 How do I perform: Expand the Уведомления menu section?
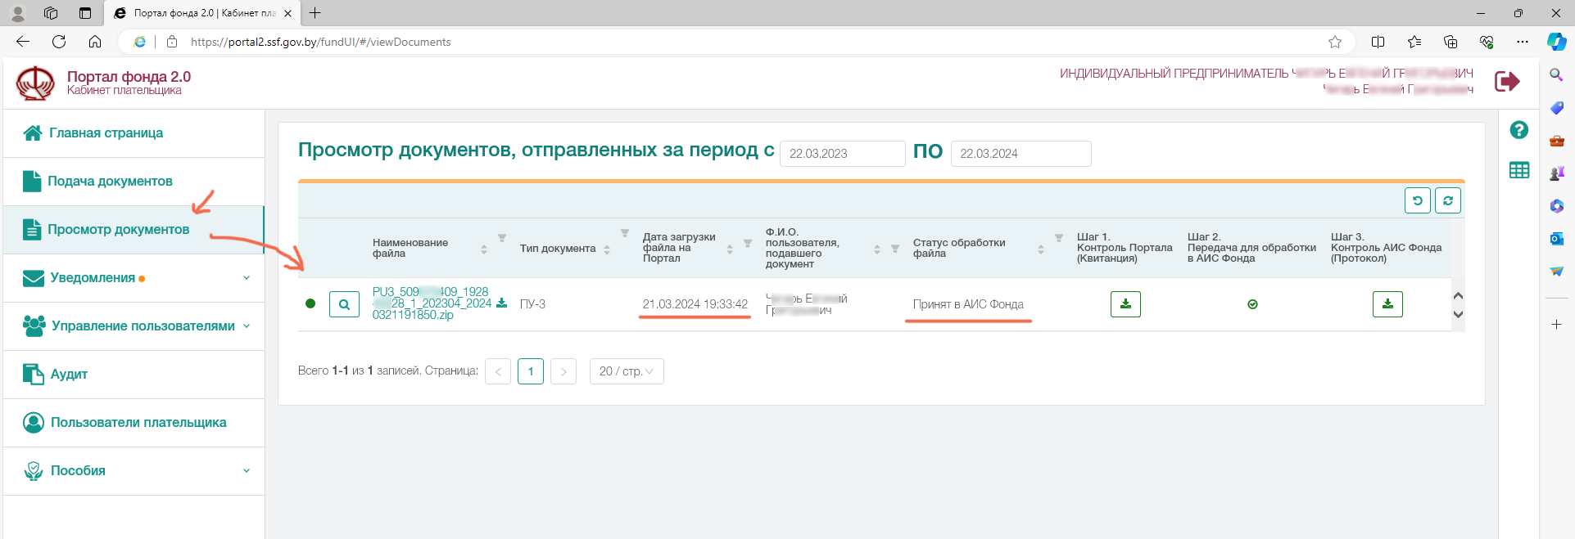pos(247,278)
